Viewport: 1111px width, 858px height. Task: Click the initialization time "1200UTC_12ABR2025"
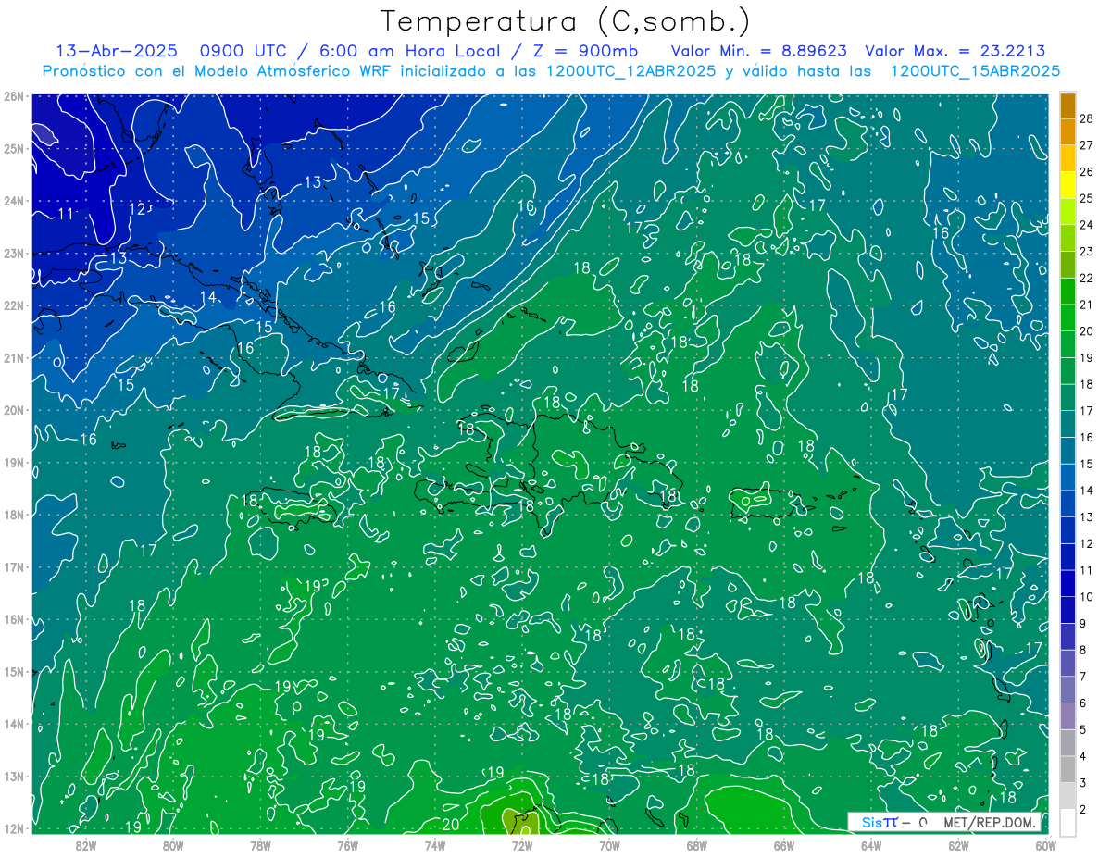(632, 71)
